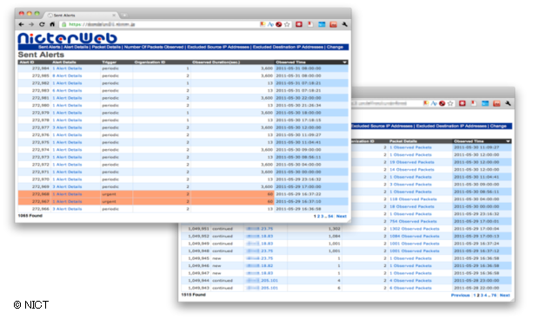The height and width of the screenshot is (319, 539).
Task: Click Change in the front window navigation bar
Action: [335, 47]
